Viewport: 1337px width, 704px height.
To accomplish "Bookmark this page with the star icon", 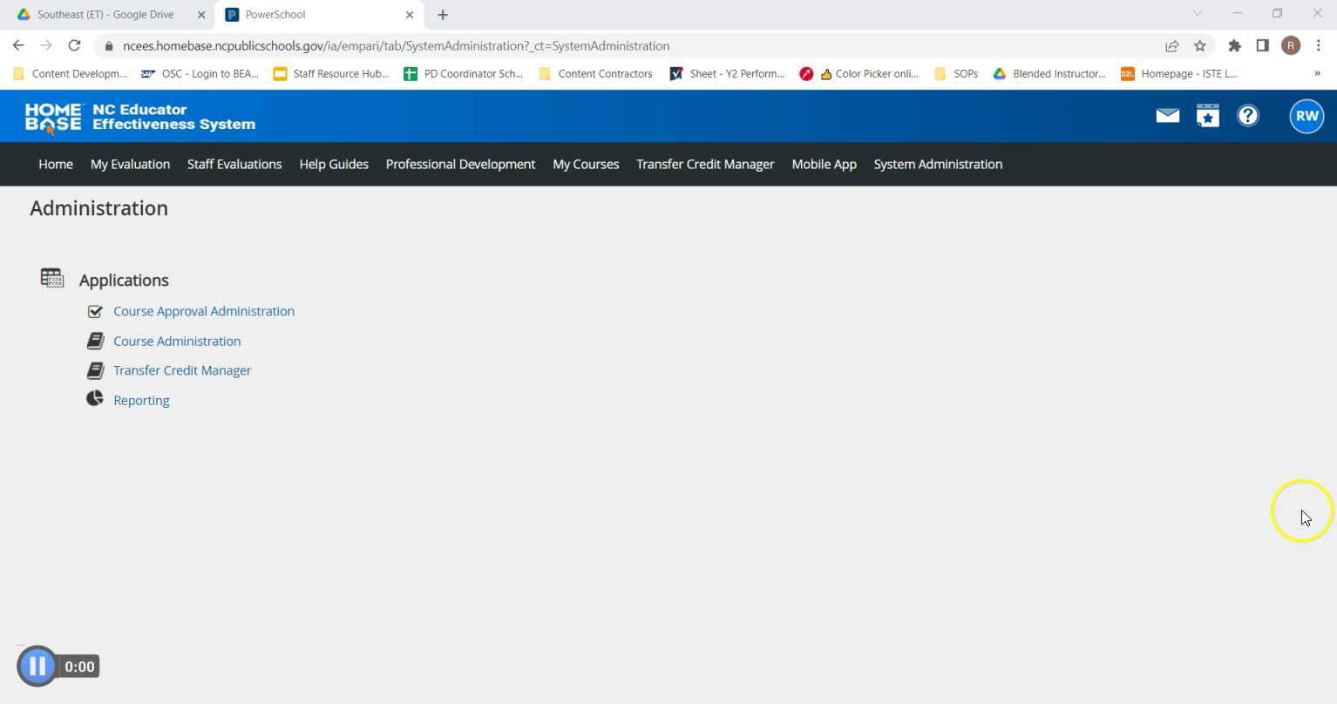I will 1200,45.
